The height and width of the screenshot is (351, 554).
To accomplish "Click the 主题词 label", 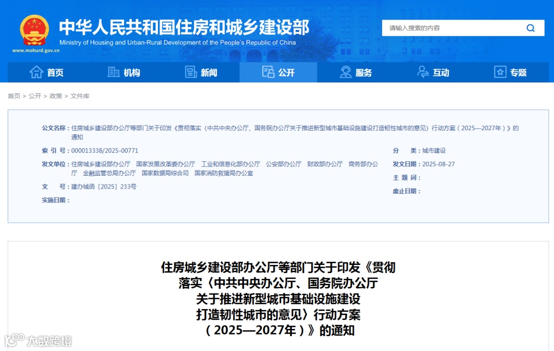I will point(406,178).
